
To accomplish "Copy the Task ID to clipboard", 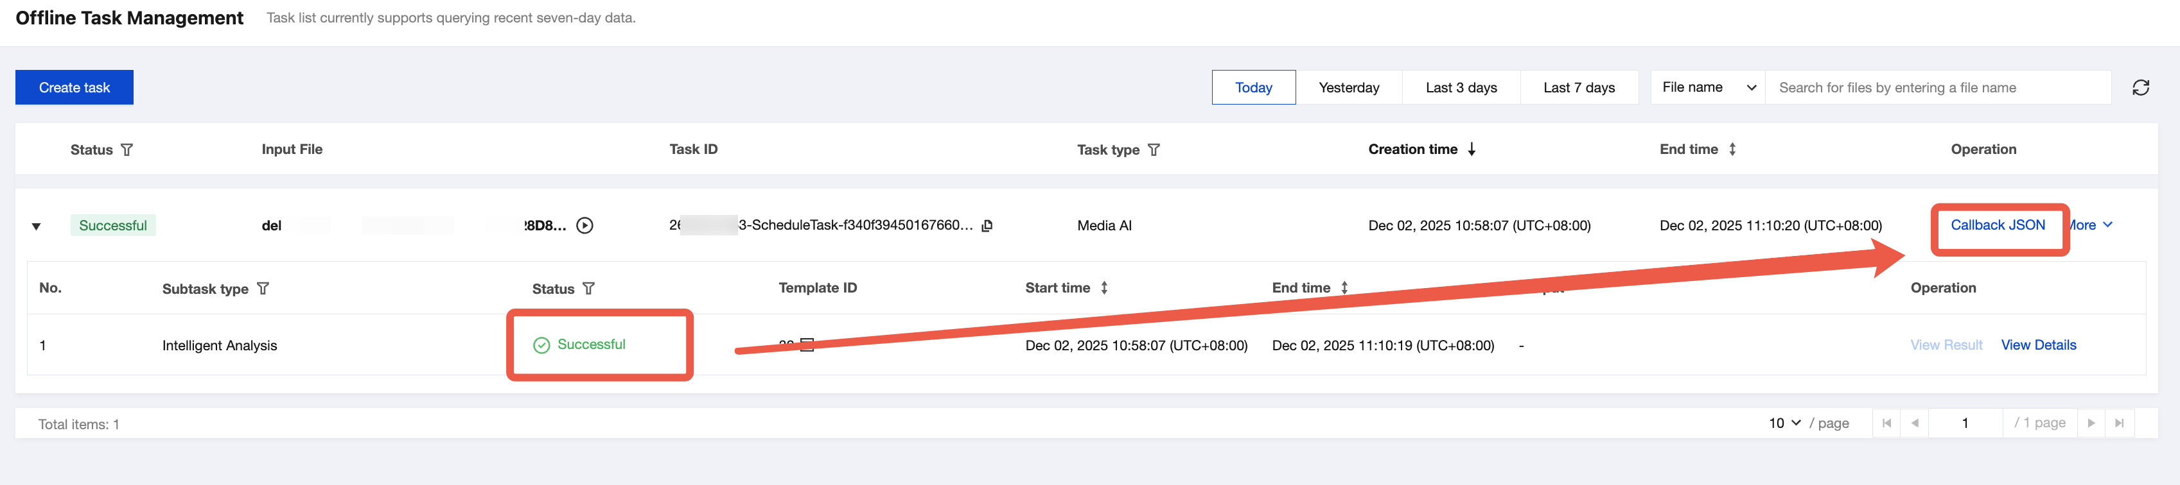I will pos(987,226).
